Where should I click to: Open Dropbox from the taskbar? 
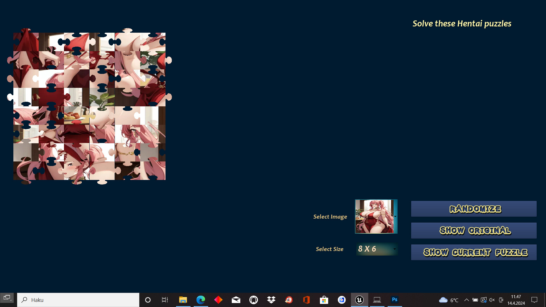tap(271, 300)
